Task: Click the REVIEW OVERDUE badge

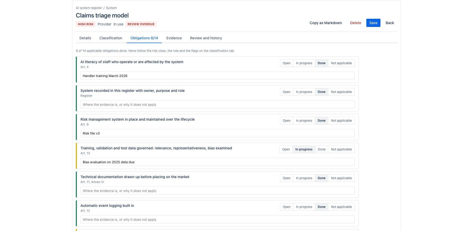Action: (141, 24)
